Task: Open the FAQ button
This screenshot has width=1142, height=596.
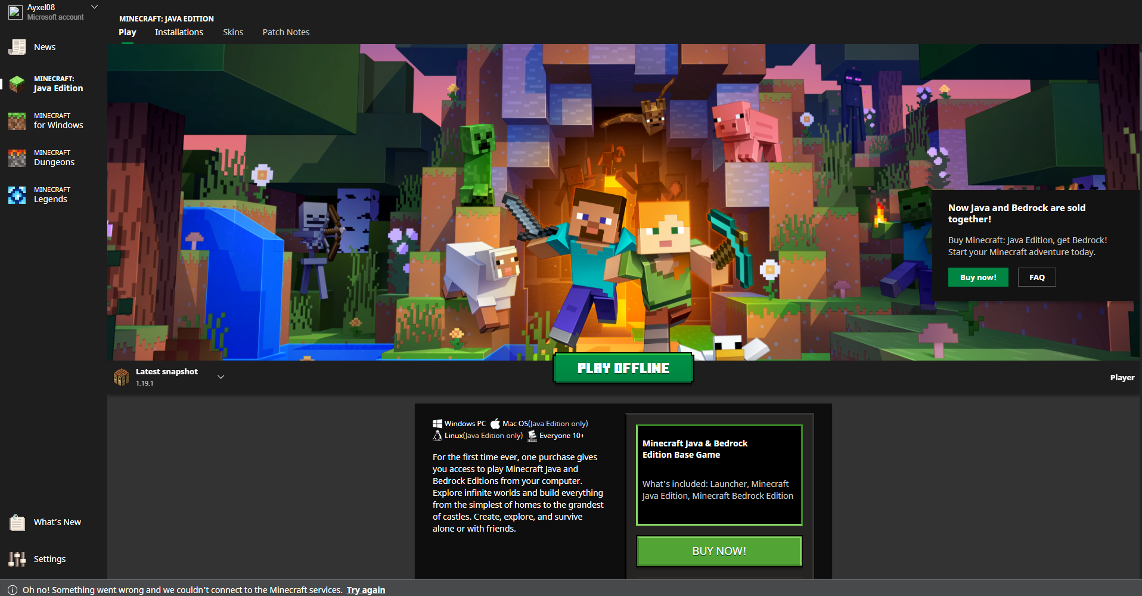Action: point(1037,277)
